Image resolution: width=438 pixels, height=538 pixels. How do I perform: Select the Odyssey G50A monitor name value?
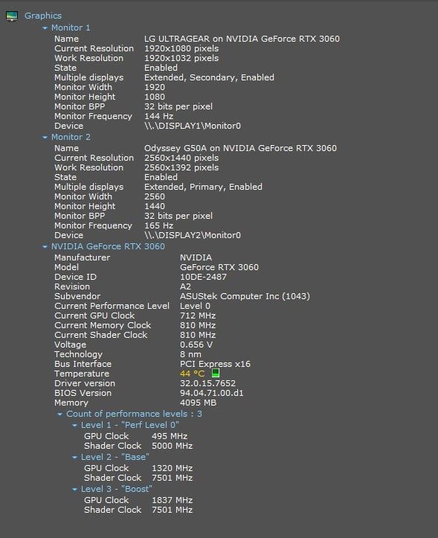click(240, 148)
